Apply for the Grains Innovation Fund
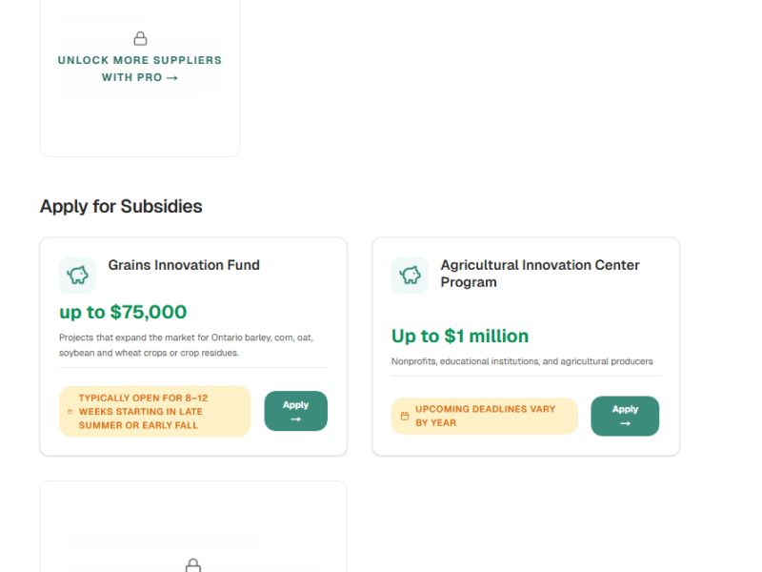Screen dimensions: 762x572 [x=295, y=411]
